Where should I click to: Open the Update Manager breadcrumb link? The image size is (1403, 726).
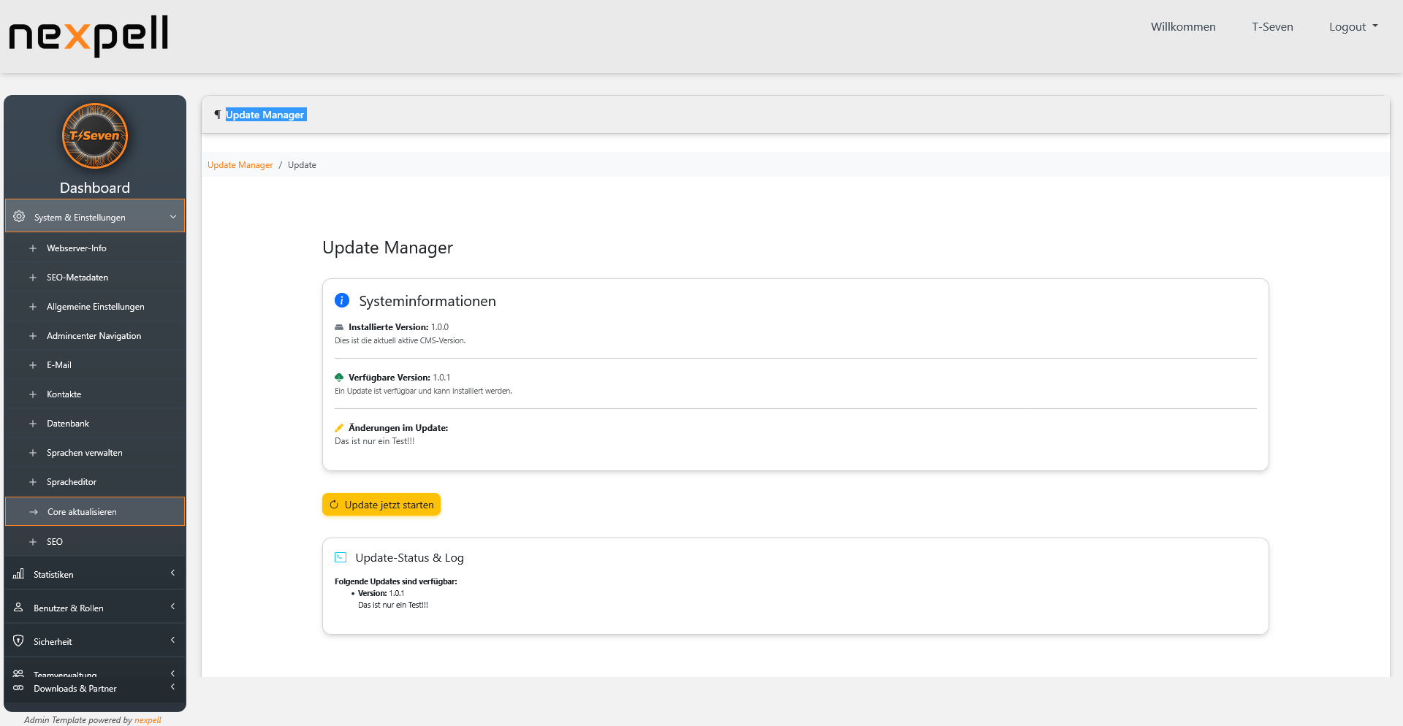240,164
